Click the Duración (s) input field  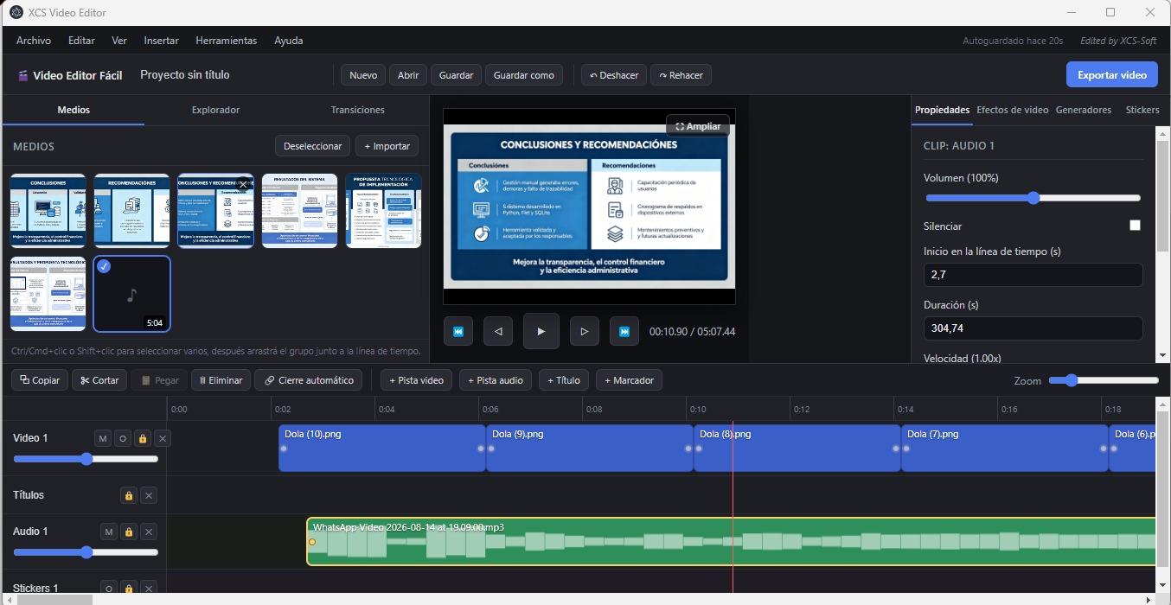coord(1033,328)
